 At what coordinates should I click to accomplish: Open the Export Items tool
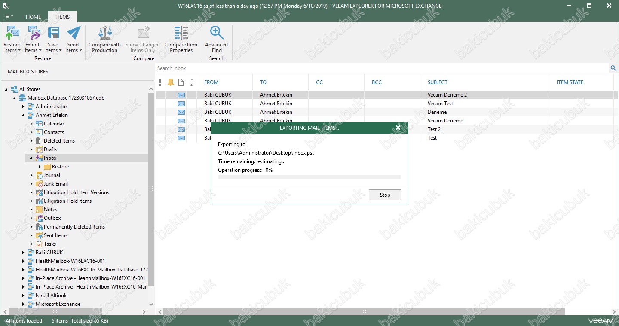tap(33, 39)
